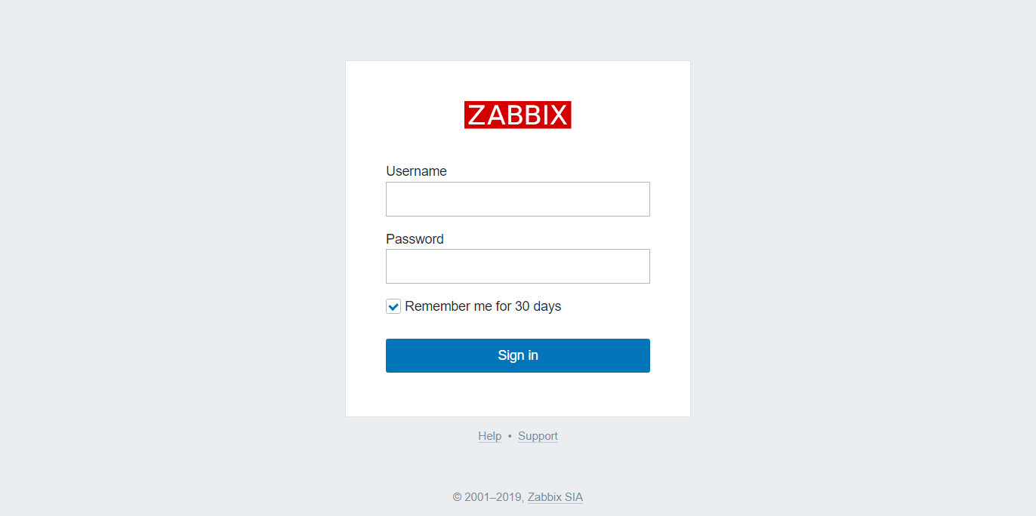Open the Help link
Image resolution: width=1036 pixels, height=516 pixels.
(489, 436)
